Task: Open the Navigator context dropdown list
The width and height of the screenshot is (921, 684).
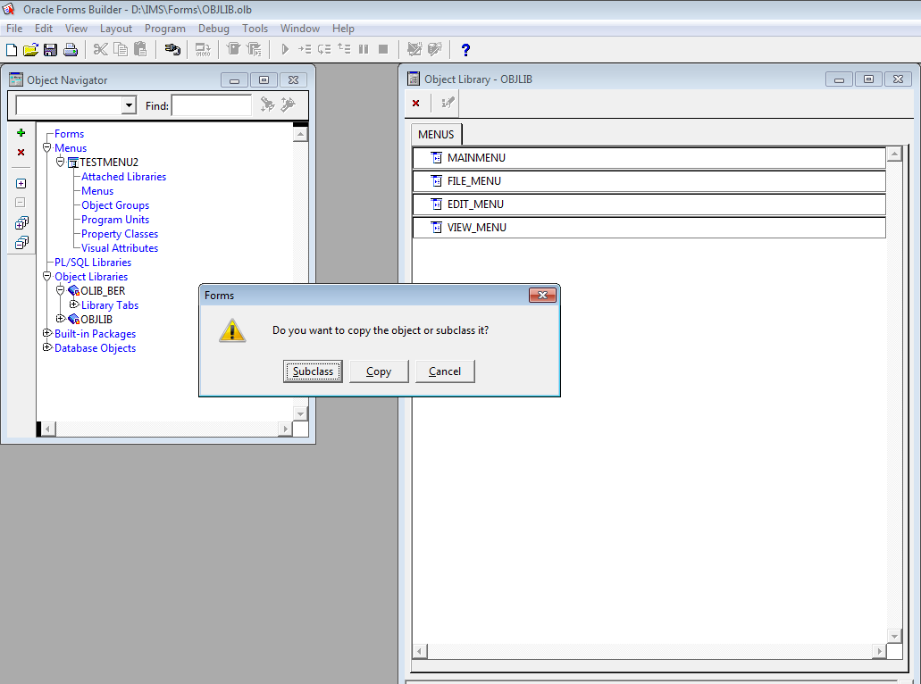Action: point(129,105)
